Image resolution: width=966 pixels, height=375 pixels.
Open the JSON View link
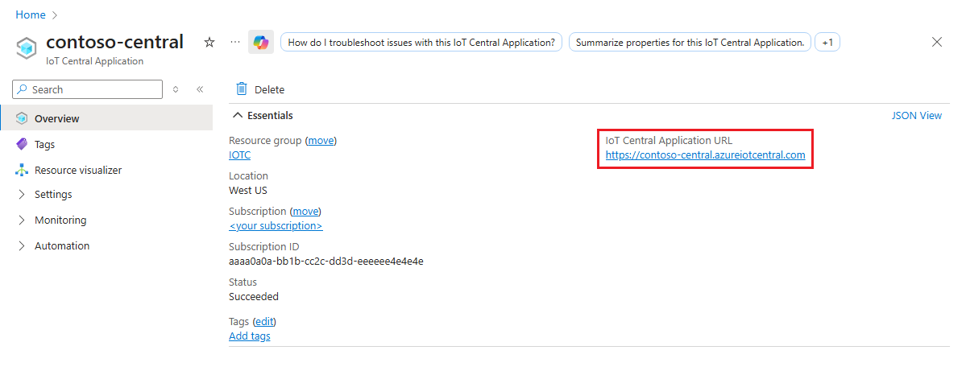coord(916,116)
